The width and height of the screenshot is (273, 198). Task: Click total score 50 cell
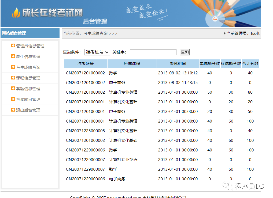250,112
